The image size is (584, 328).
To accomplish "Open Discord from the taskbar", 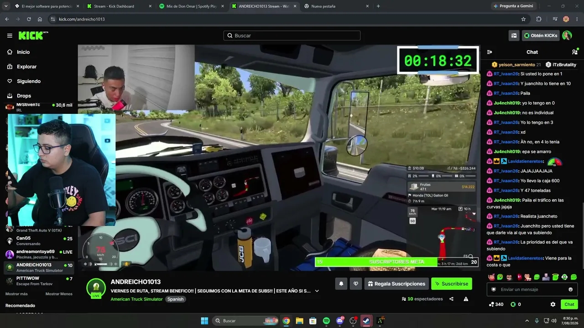I will click(x=340, y=321).
